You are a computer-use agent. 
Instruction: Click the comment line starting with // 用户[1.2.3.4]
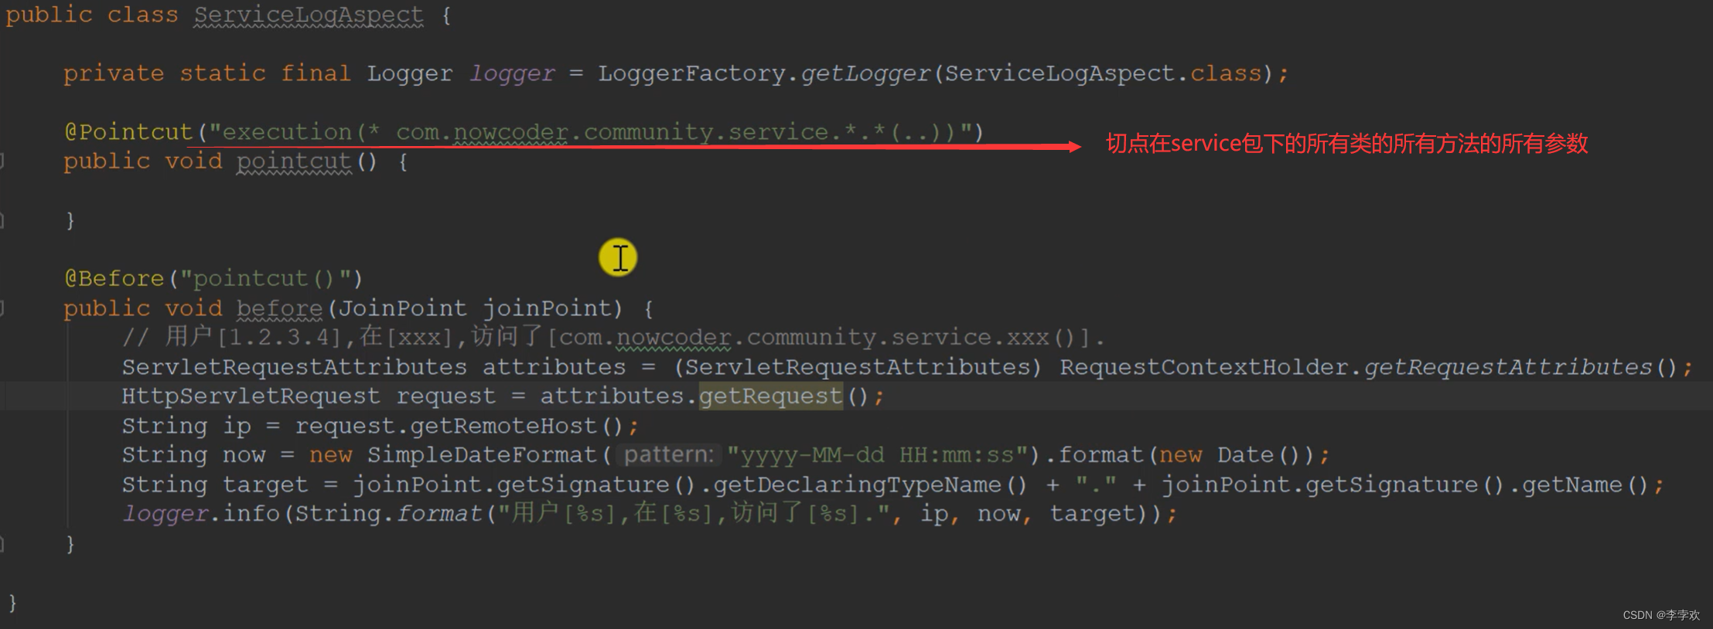click(x=613, y=337)
